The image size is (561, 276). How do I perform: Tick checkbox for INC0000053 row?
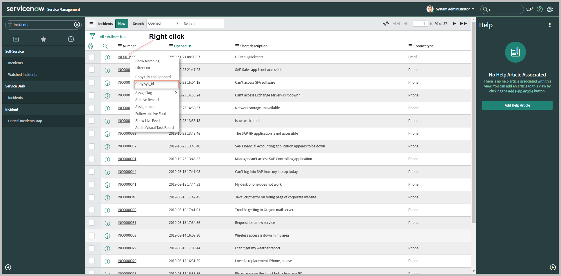[92, 134]
